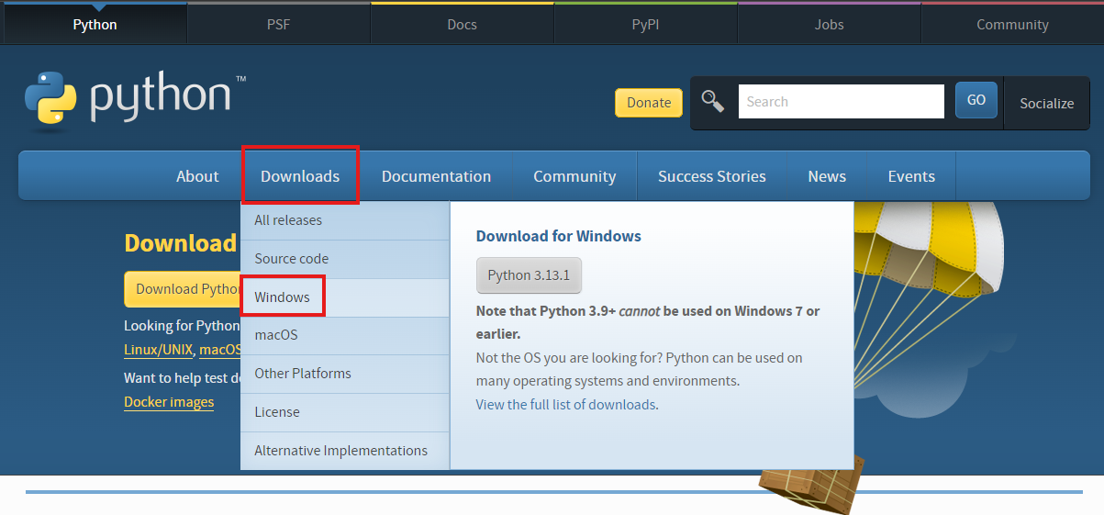Select macOS in Downloads dropdown

click(345, 335)
